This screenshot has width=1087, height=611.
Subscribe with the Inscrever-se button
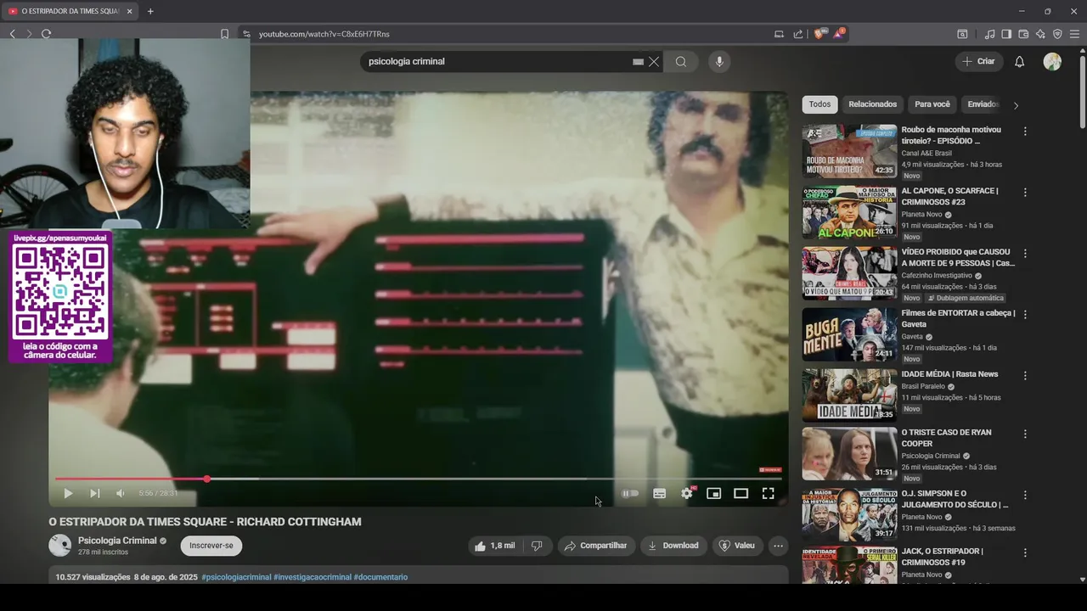pos(211,546)
